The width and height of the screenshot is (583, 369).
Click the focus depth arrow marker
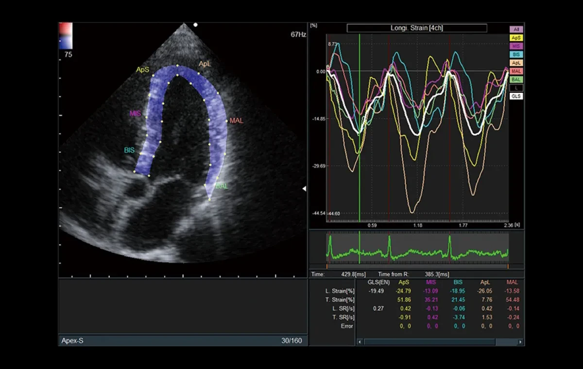[x=304, y=188]
